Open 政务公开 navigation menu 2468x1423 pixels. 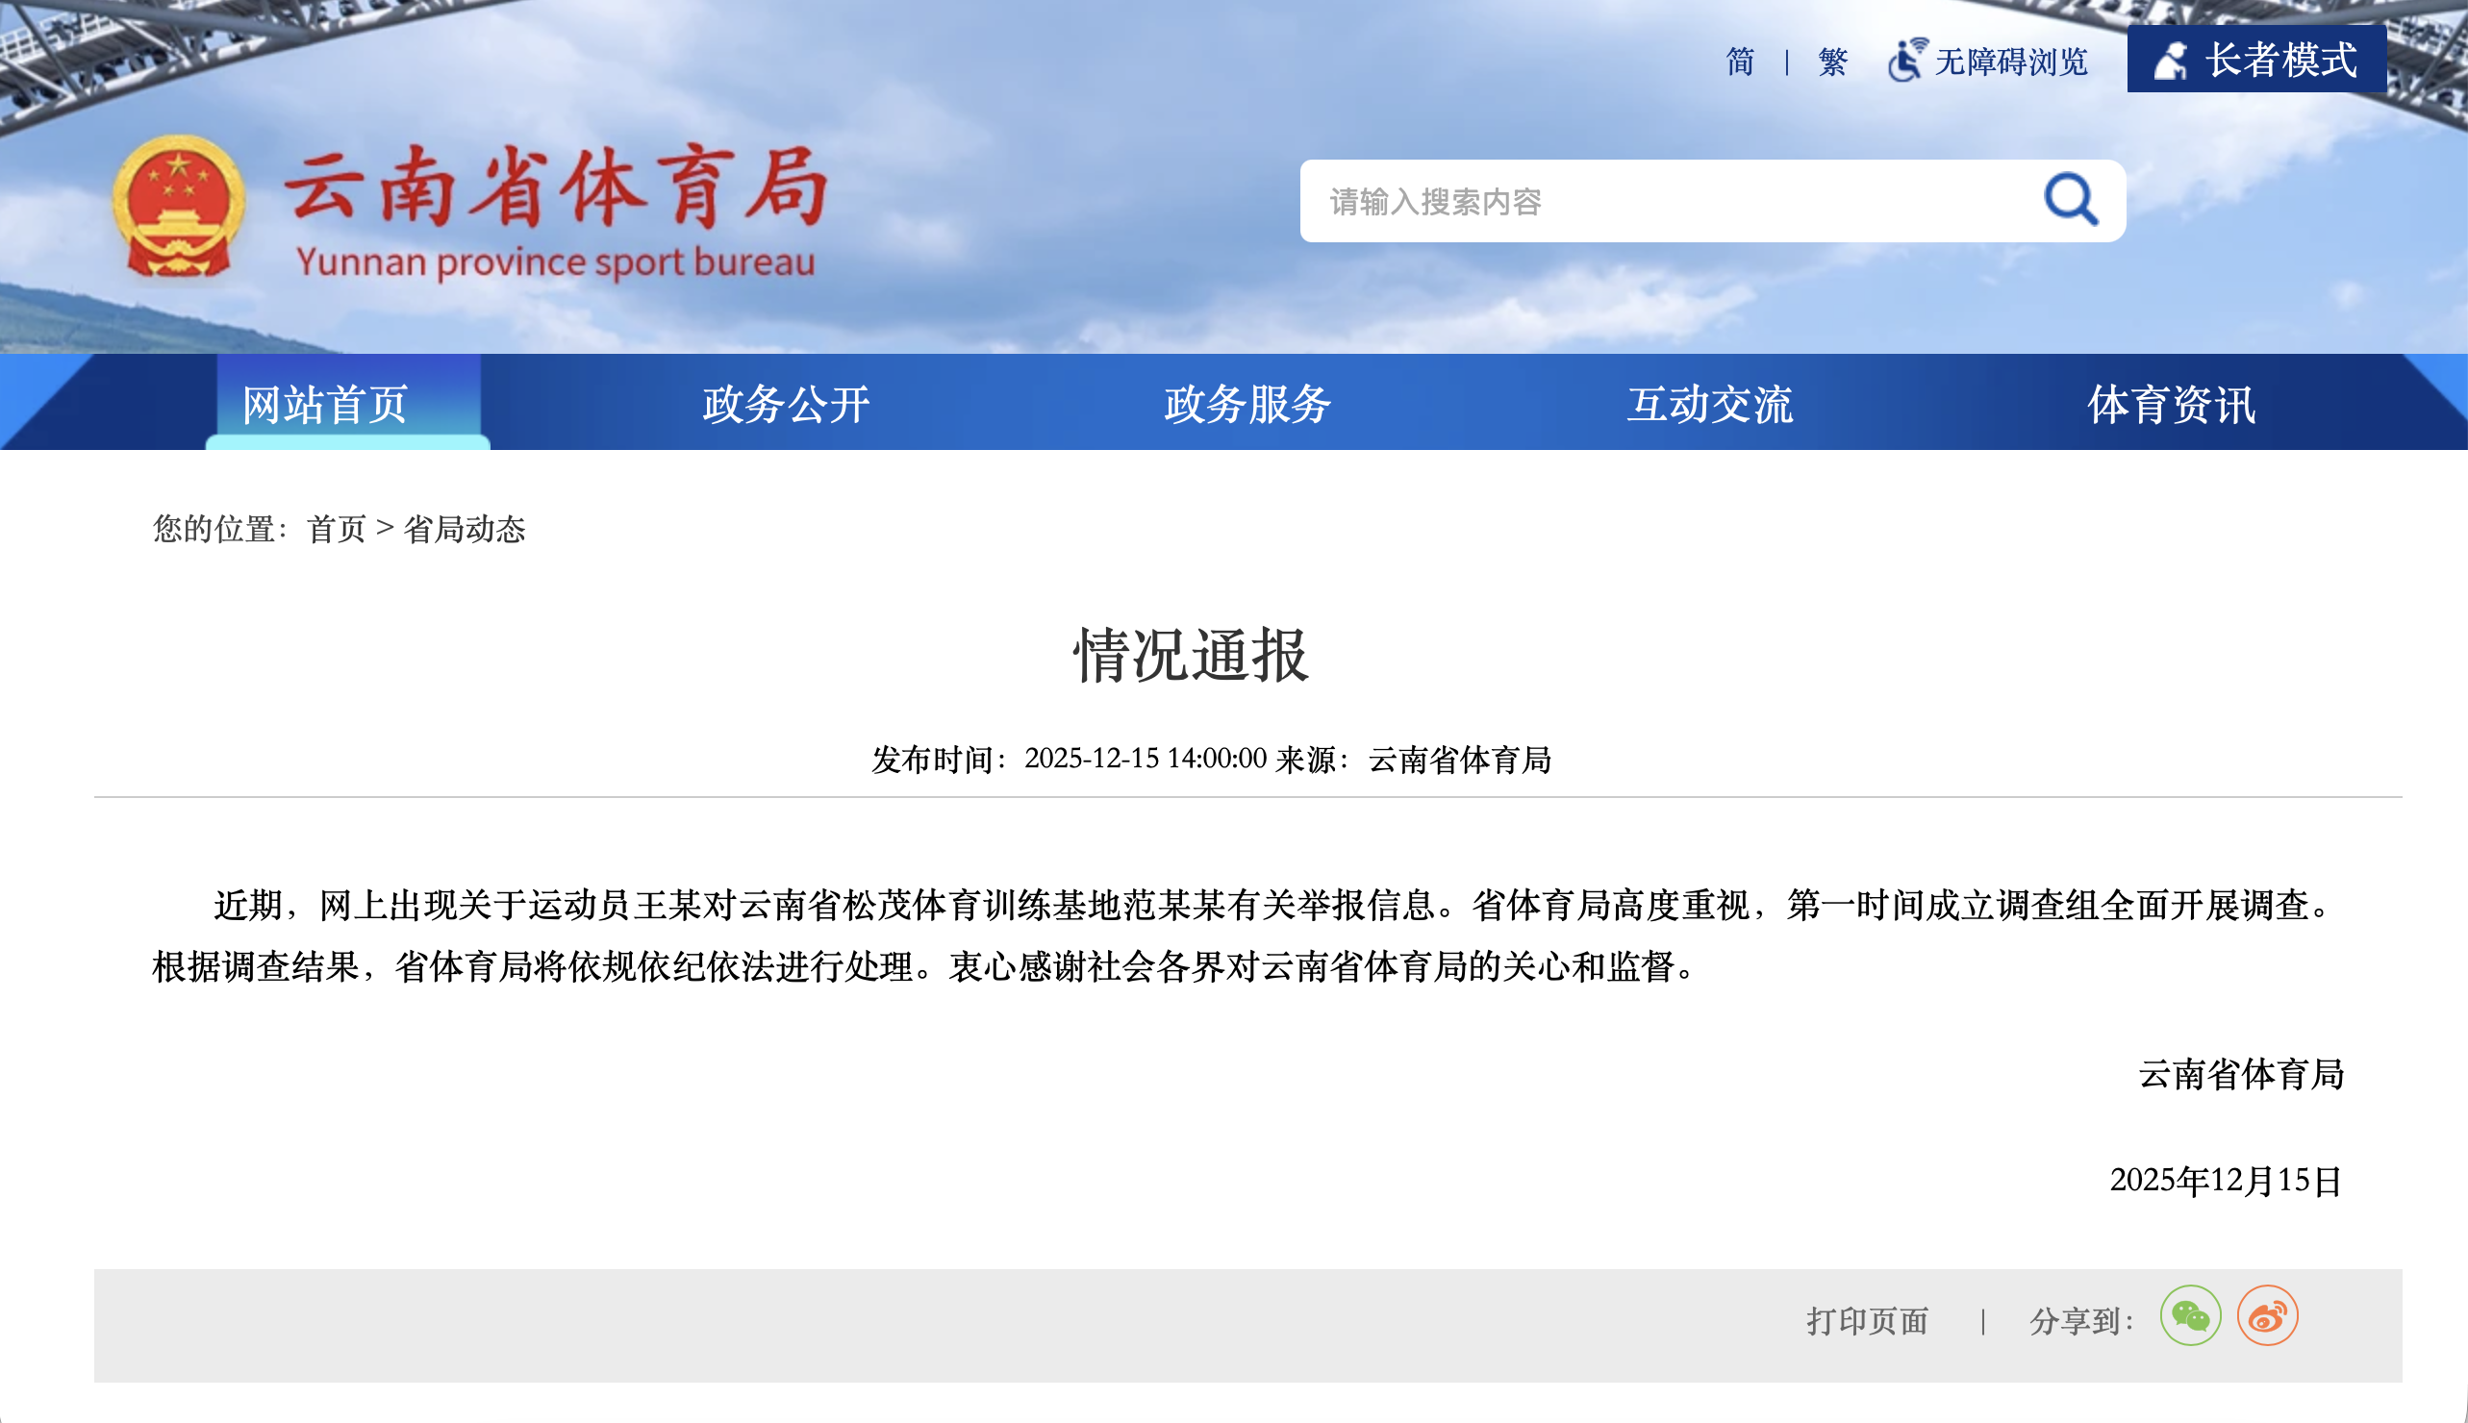(x=786, y=405)
